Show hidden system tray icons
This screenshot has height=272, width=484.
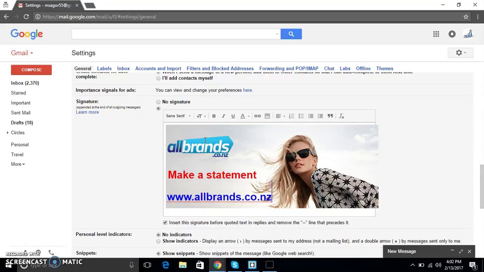[x=413, y=265]
